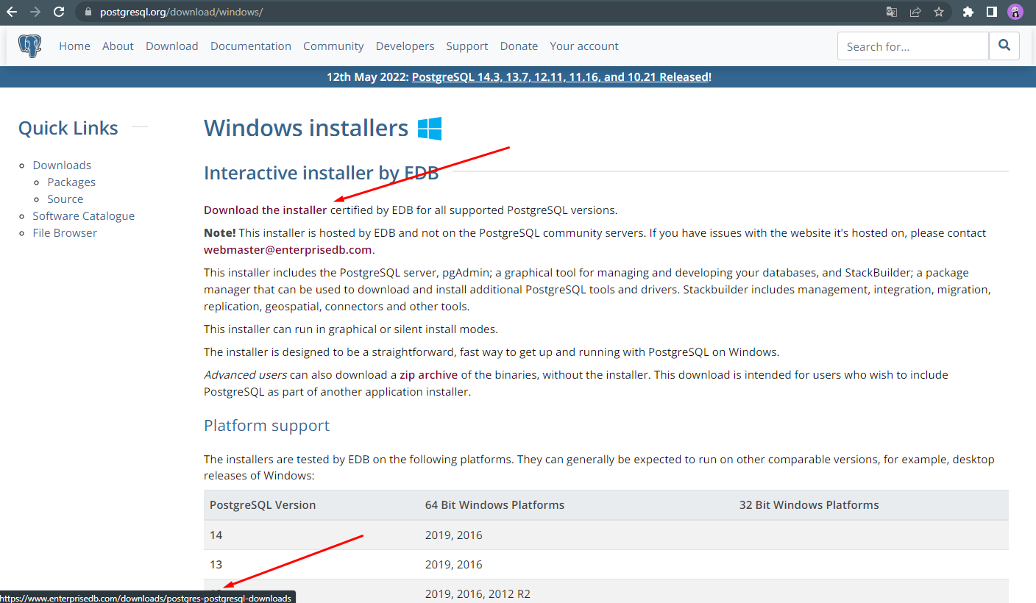Open the Community menu item
The width and height of the screenshot is (1036, 603).
coord(333,46)
